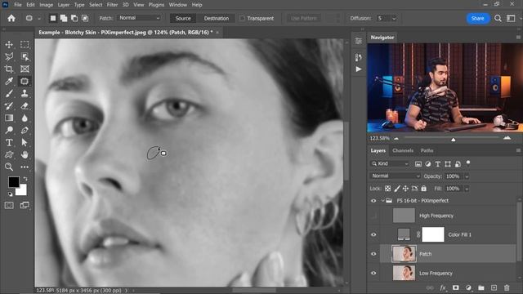Open the Diffusion value dropdown
Screen dimensions: 523x294
394,18
